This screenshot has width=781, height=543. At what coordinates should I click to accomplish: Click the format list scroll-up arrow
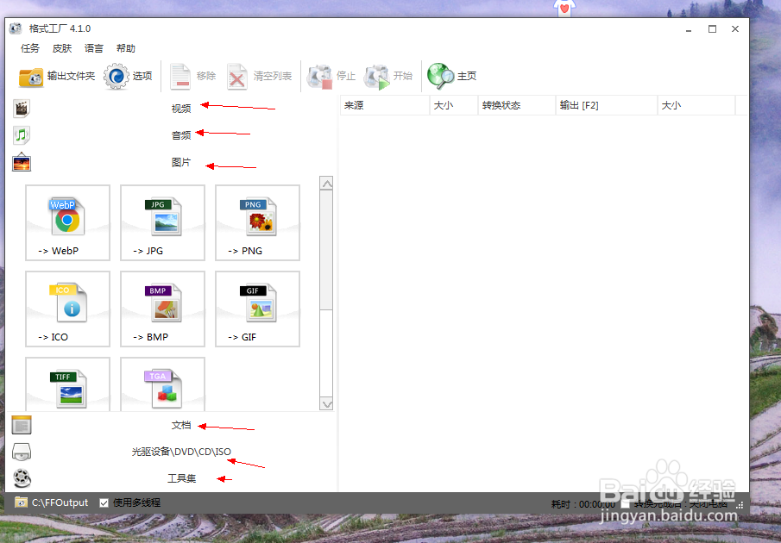pos(326,184)
